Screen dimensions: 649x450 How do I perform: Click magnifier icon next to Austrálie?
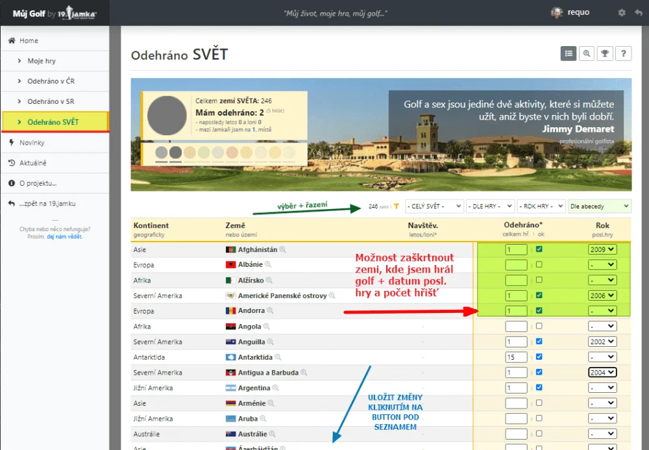click(x=272, y=434)
